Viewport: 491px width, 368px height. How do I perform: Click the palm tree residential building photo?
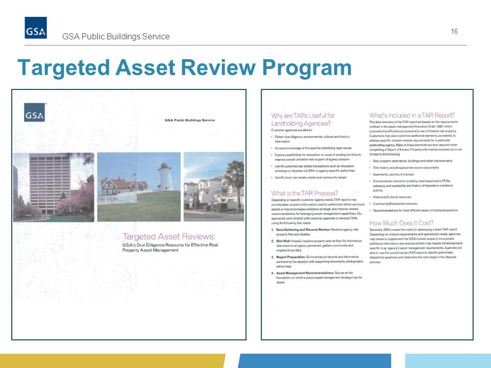coord(214,187)
